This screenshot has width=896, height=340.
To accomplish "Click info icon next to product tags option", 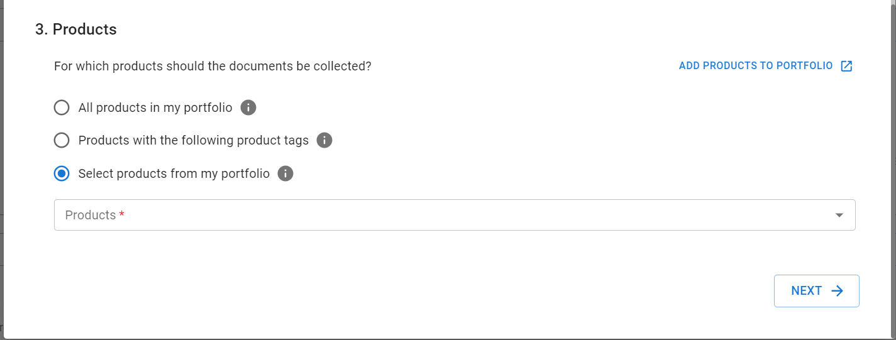I will coord(324,140).
